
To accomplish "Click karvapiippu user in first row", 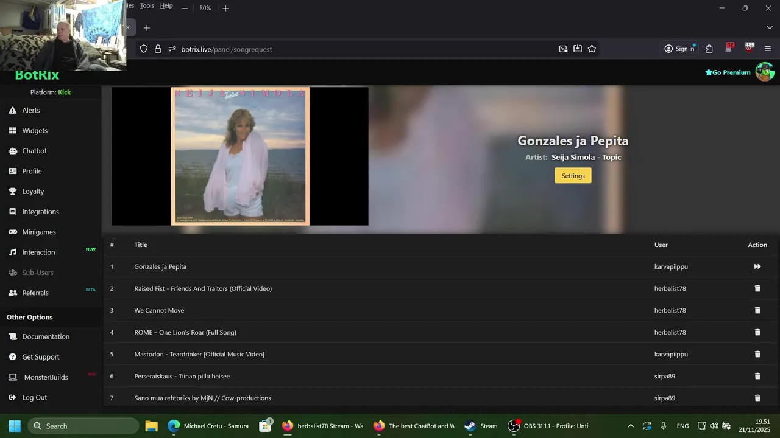I will click(671, 266).
